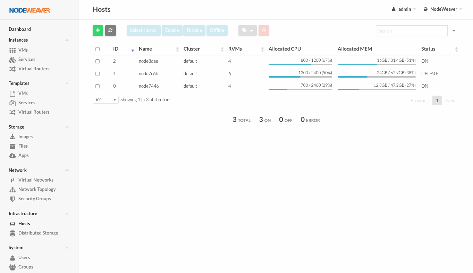Sort the table by Status column
This screenshot has width=473, height=273.
pyautogui.click(x=440, y=49)
